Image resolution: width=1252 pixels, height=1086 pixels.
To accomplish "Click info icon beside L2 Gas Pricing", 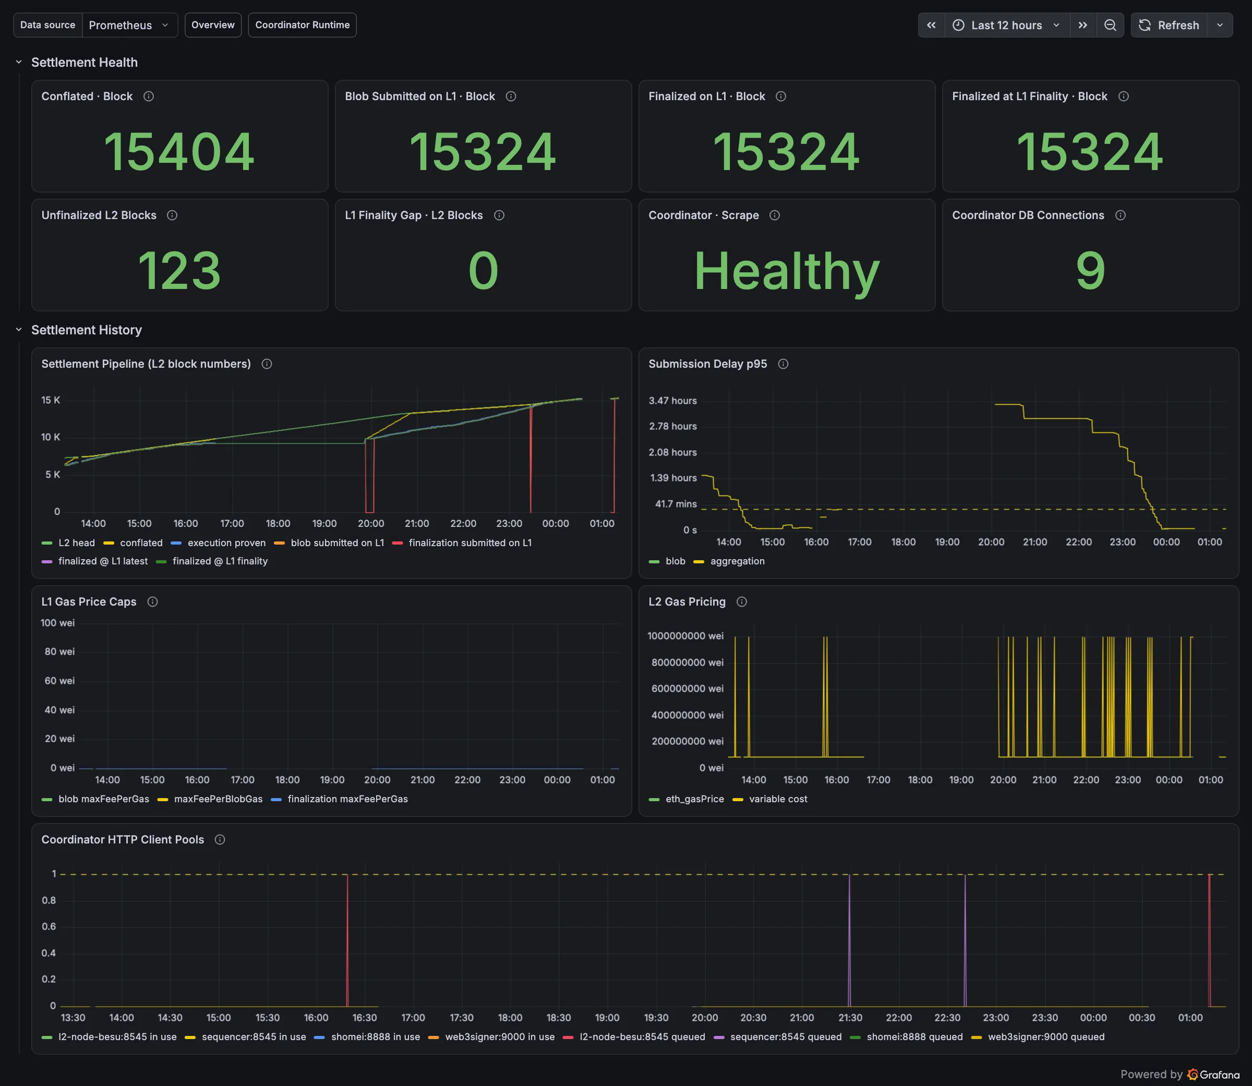I will [x=742, y=602].
